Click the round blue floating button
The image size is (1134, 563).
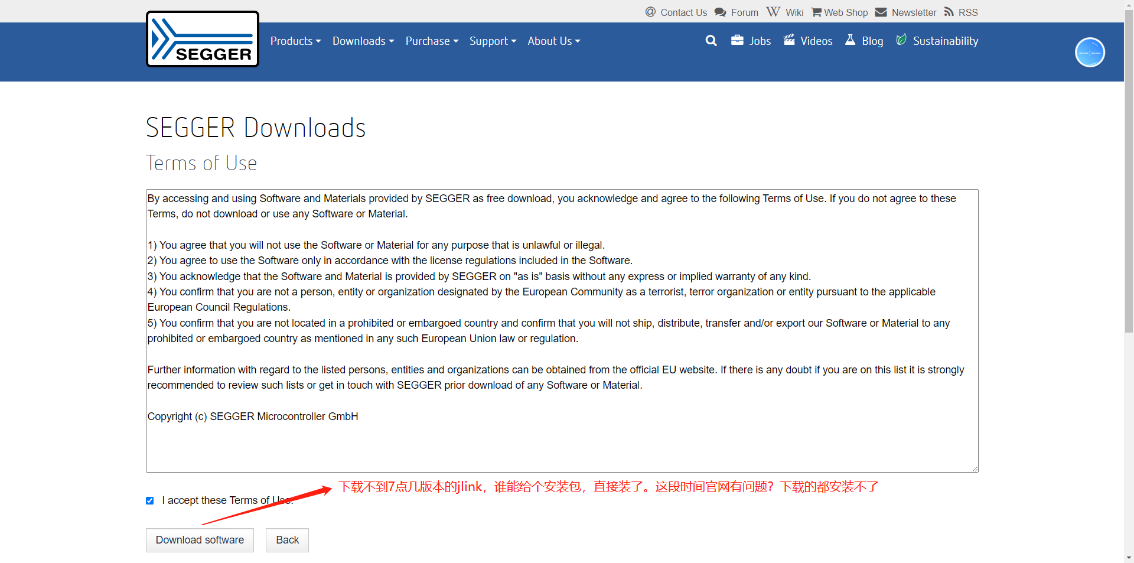pos(1090,52)
